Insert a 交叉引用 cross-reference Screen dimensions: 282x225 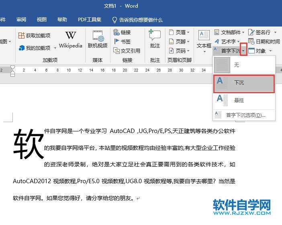[x=117, y=51]
